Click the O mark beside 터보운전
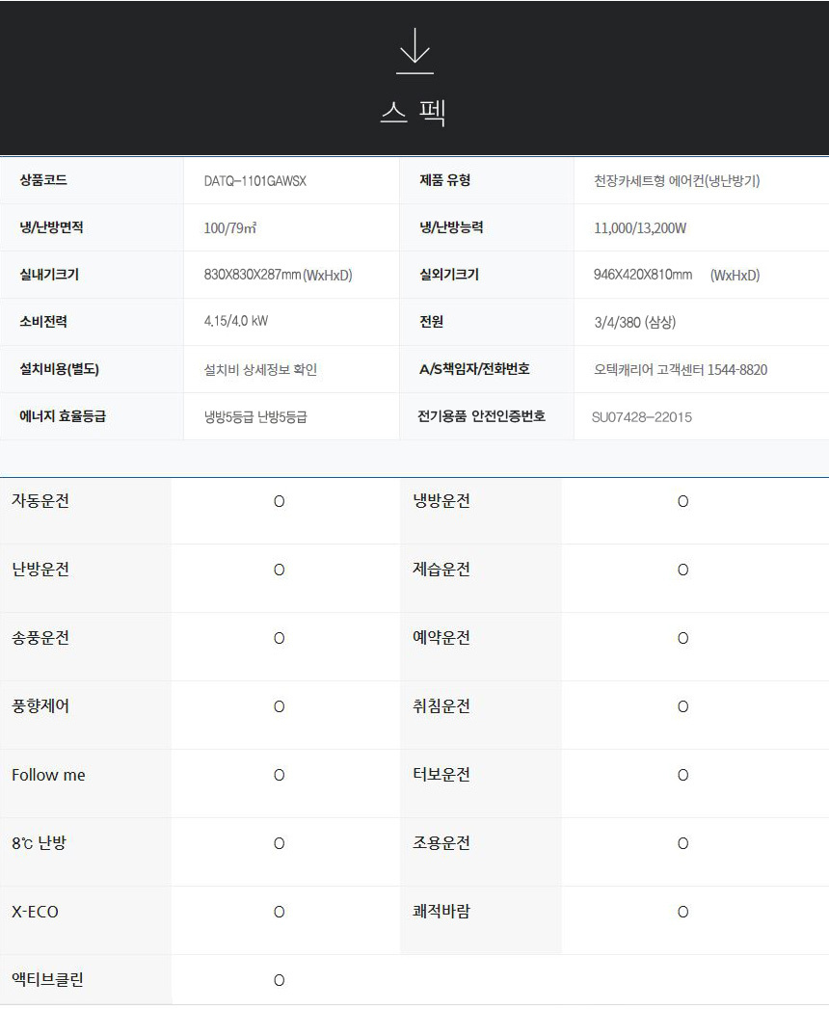This screenshot has width=829, height=1009. (682, 776)
